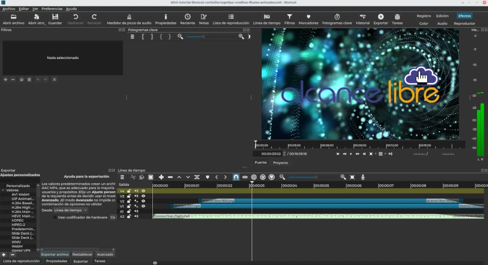Screen dimensions: 488x265
Task: Open the Filtros funnel icon
Action: coord(290,16)
